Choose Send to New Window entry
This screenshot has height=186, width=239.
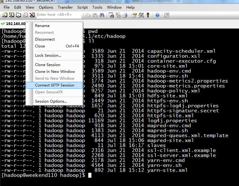tap(54, 78)
